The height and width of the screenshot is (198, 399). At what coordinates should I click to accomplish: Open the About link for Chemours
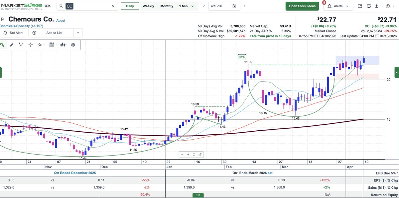[x=61, y=21]
